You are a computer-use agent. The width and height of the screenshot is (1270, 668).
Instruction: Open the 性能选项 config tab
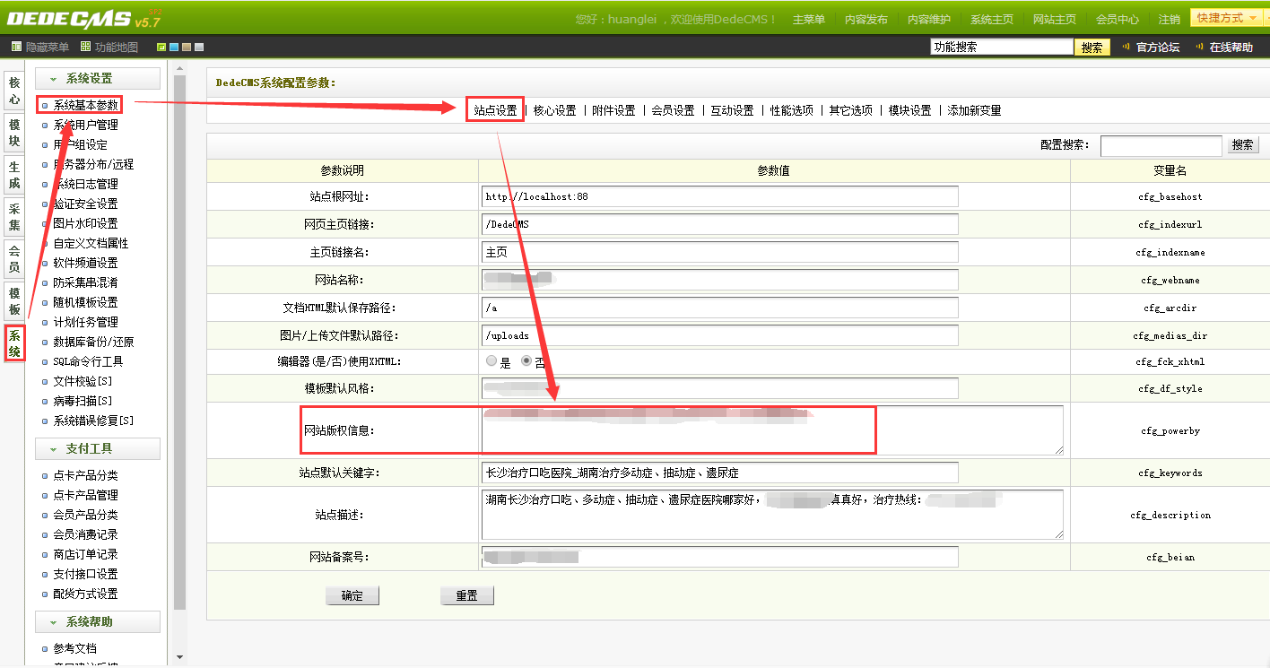click(791, 110)
